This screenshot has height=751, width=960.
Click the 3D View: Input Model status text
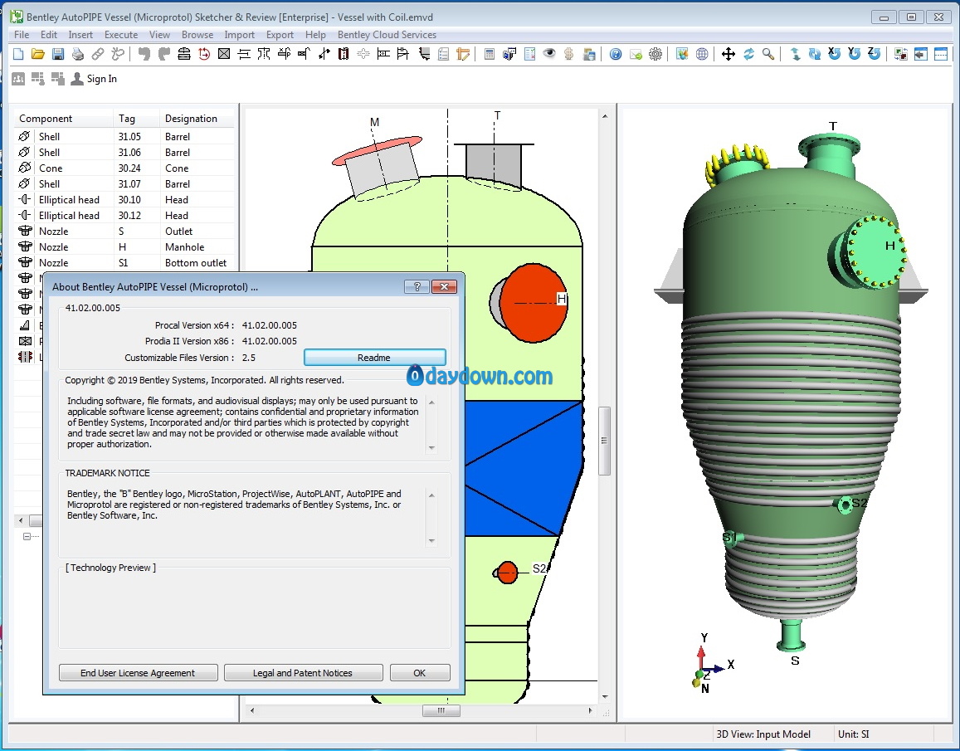763,734
